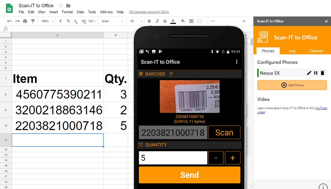Screen dimensions: 331x189
Task: Open the Tools menu
Action: click(92, 12)
